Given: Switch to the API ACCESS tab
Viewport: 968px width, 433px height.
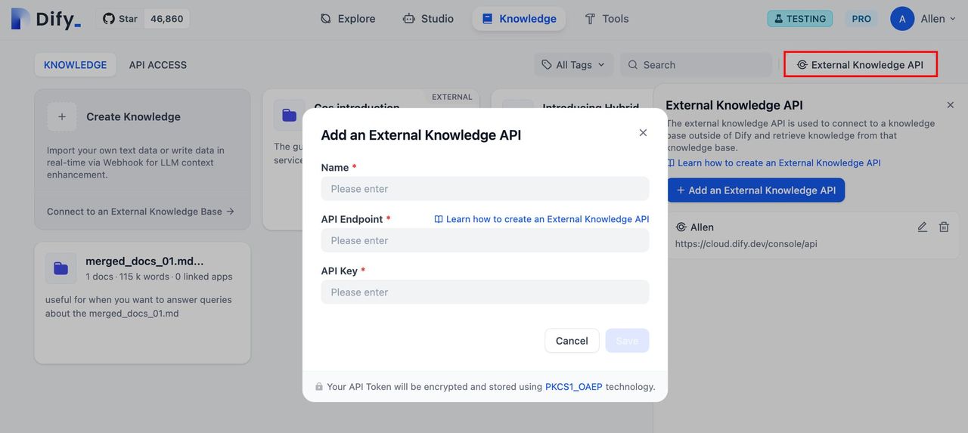Looking at the screenshot, I should coord(157,65).
